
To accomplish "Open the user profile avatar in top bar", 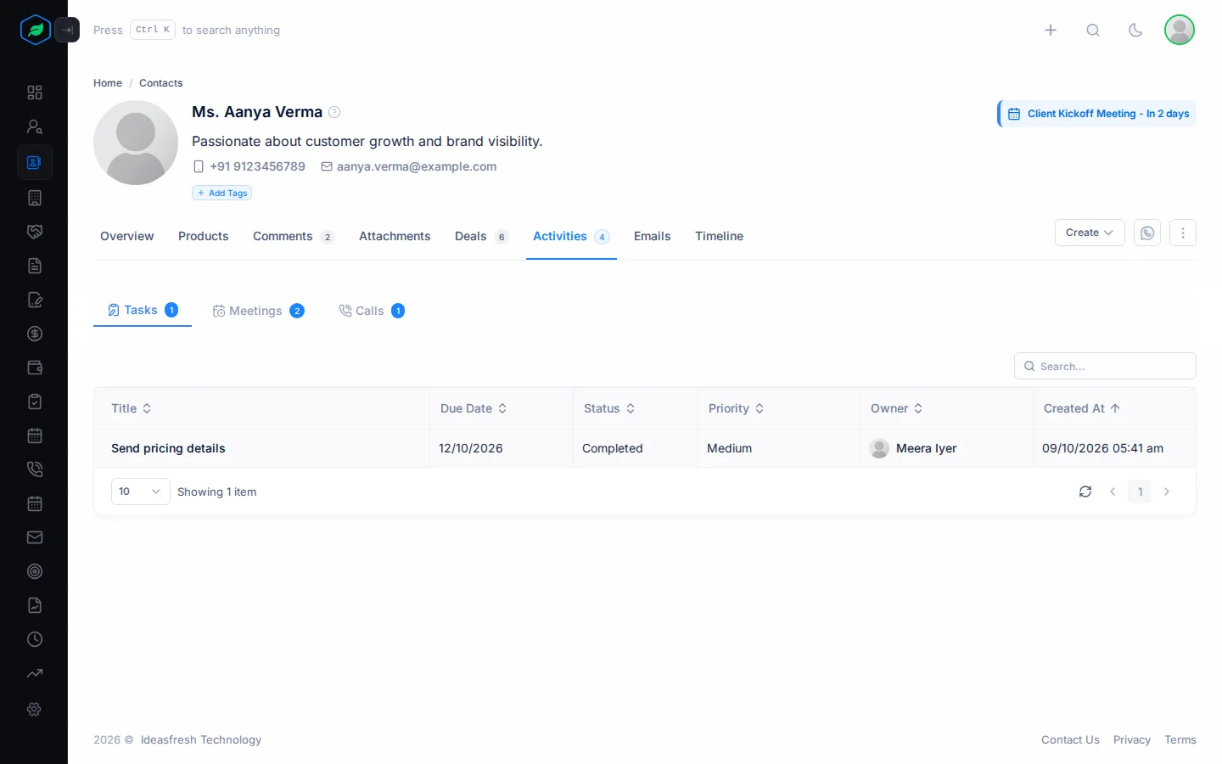I will click(x=1180, y=30).
